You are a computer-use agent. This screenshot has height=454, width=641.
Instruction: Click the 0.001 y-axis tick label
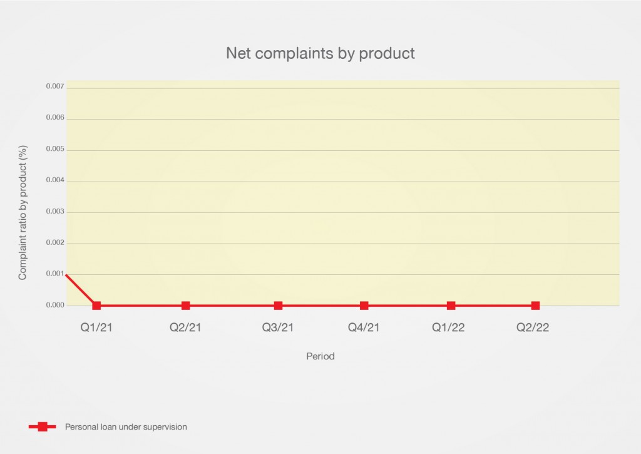tap(55, 274)
